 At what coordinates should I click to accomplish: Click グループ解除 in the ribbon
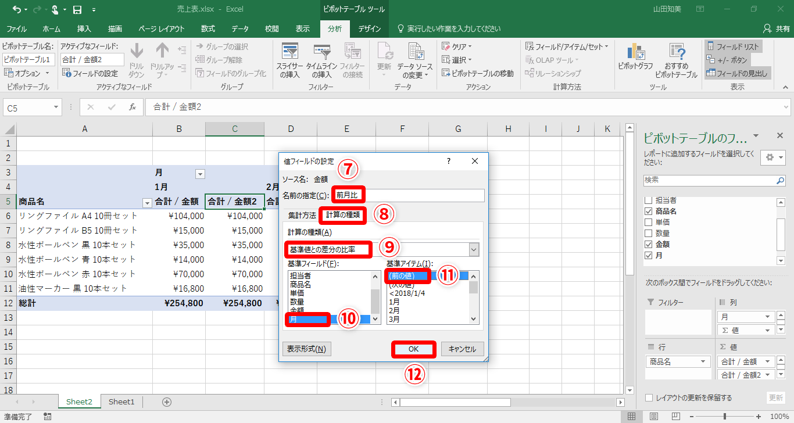point(219,60)
